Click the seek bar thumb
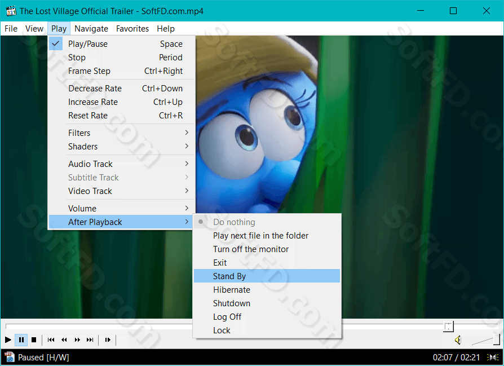Image resolution: width=504 pixels, height=366 pixels. coord(449,327)
